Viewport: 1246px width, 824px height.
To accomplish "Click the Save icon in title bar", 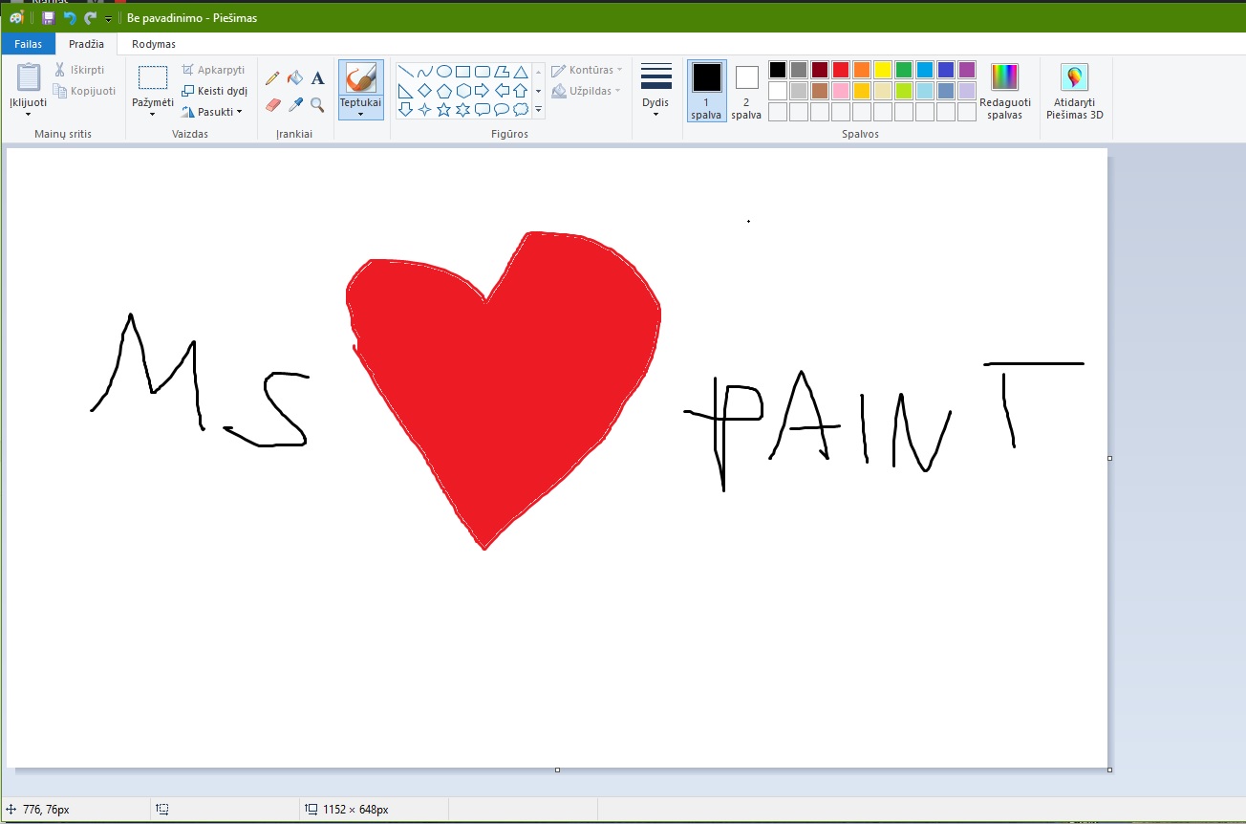I will 48,18.
